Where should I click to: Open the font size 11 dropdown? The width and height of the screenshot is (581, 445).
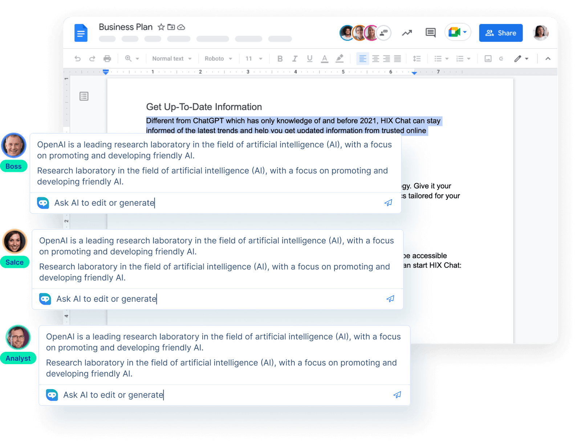[x=254, y=58]
